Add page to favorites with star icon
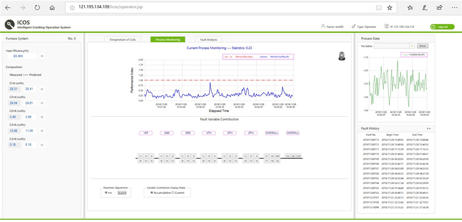Viewport: 462px width, 222px height. pos(390,8)
